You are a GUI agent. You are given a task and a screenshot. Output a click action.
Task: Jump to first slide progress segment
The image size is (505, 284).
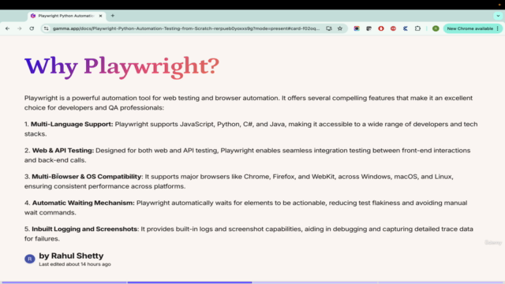tap(65, 282)
